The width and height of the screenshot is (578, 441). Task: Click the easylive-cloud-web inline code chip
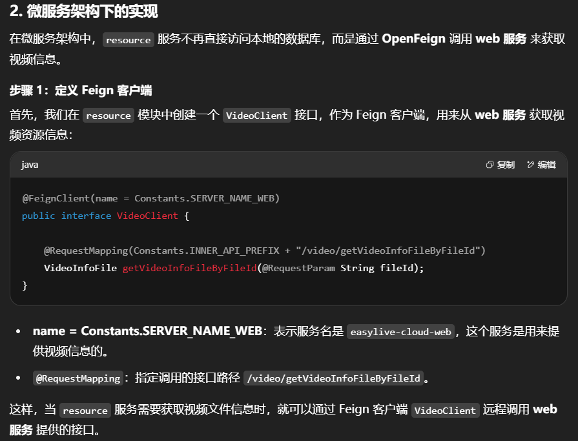pyautogui.click(x=400, y=332)
